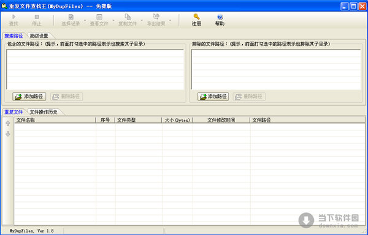Open the 注册 (Register) key icon
368x235 pixels.
[196, 17]
